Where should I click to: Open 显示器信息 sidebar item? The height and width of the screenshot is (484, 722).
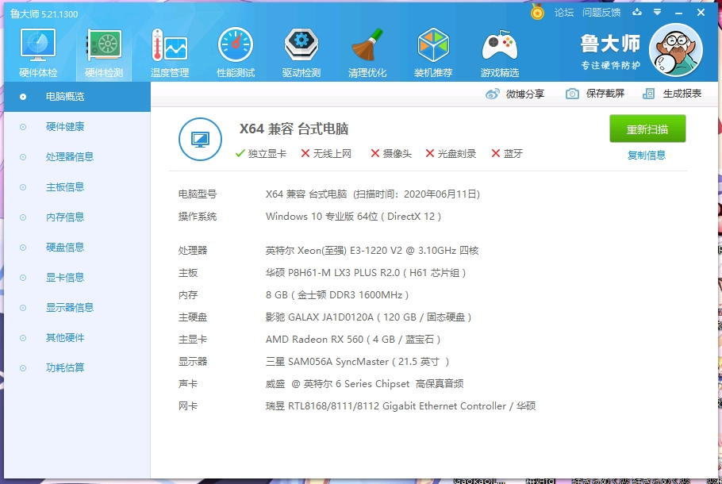click(78, 308)
